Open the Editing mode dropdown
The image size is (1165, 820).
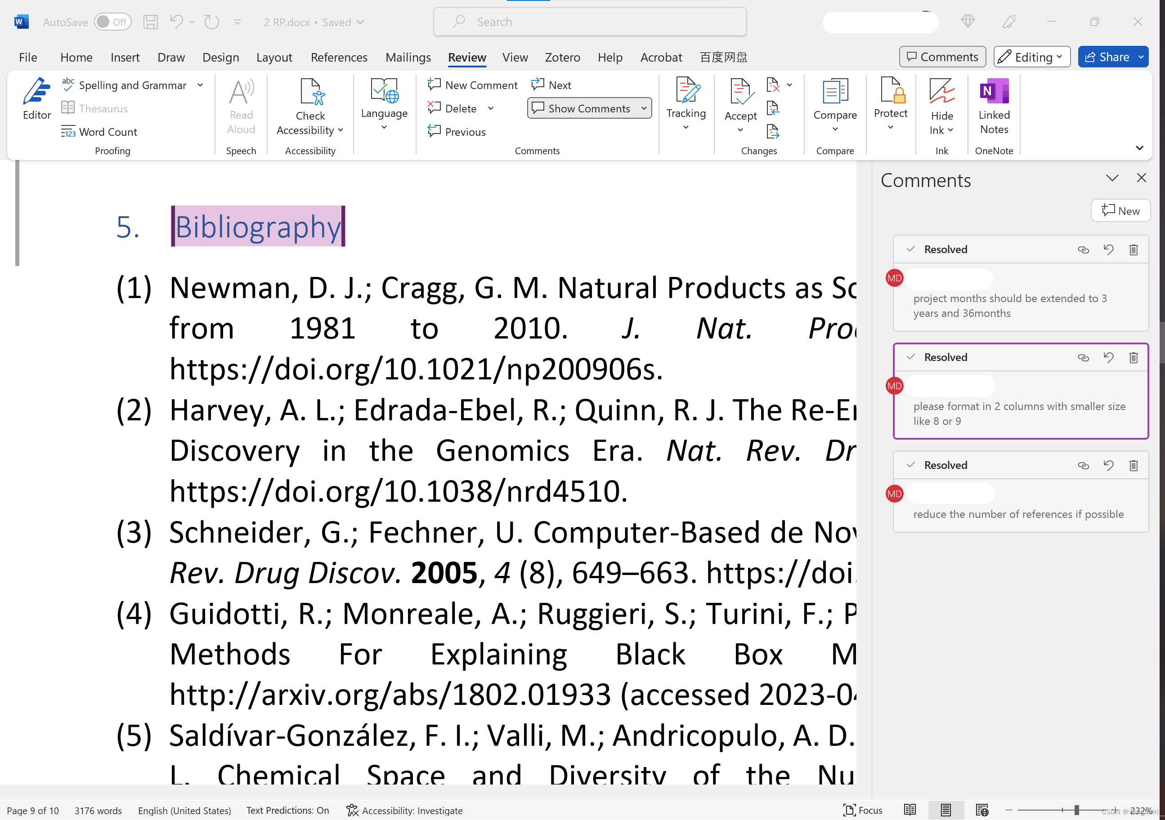(x=1031, y=57)
